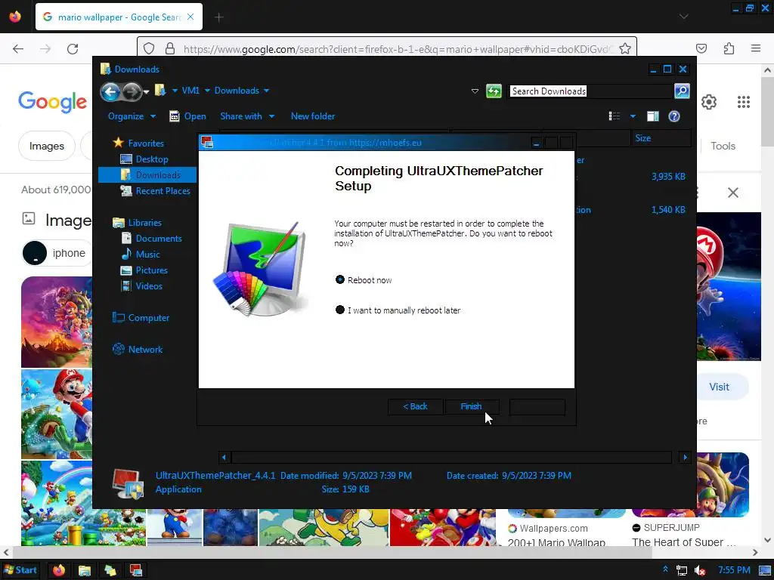
Task: Open Recent Places in navigation pane
Action: (x=156, y=191)
